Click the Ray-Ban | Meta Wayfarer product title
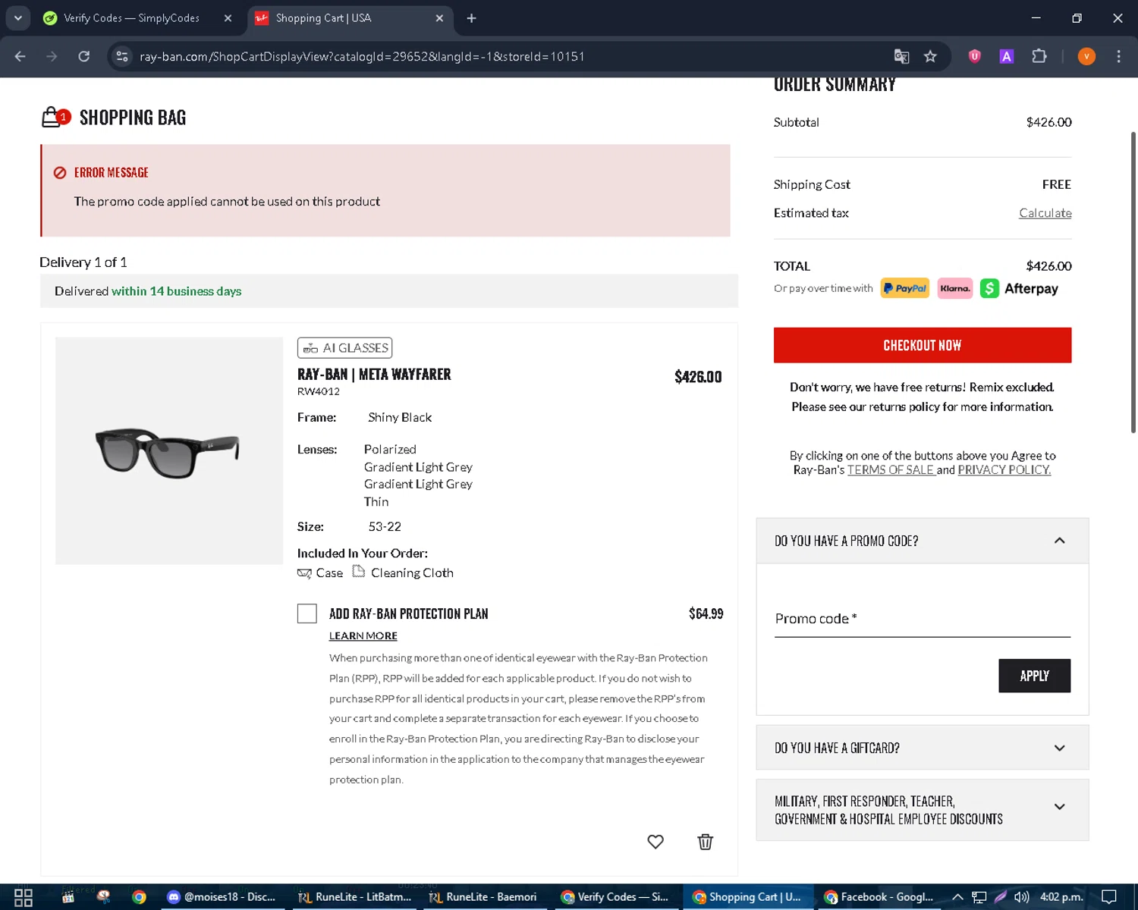The image size is (1138, 910). (374, 374)
